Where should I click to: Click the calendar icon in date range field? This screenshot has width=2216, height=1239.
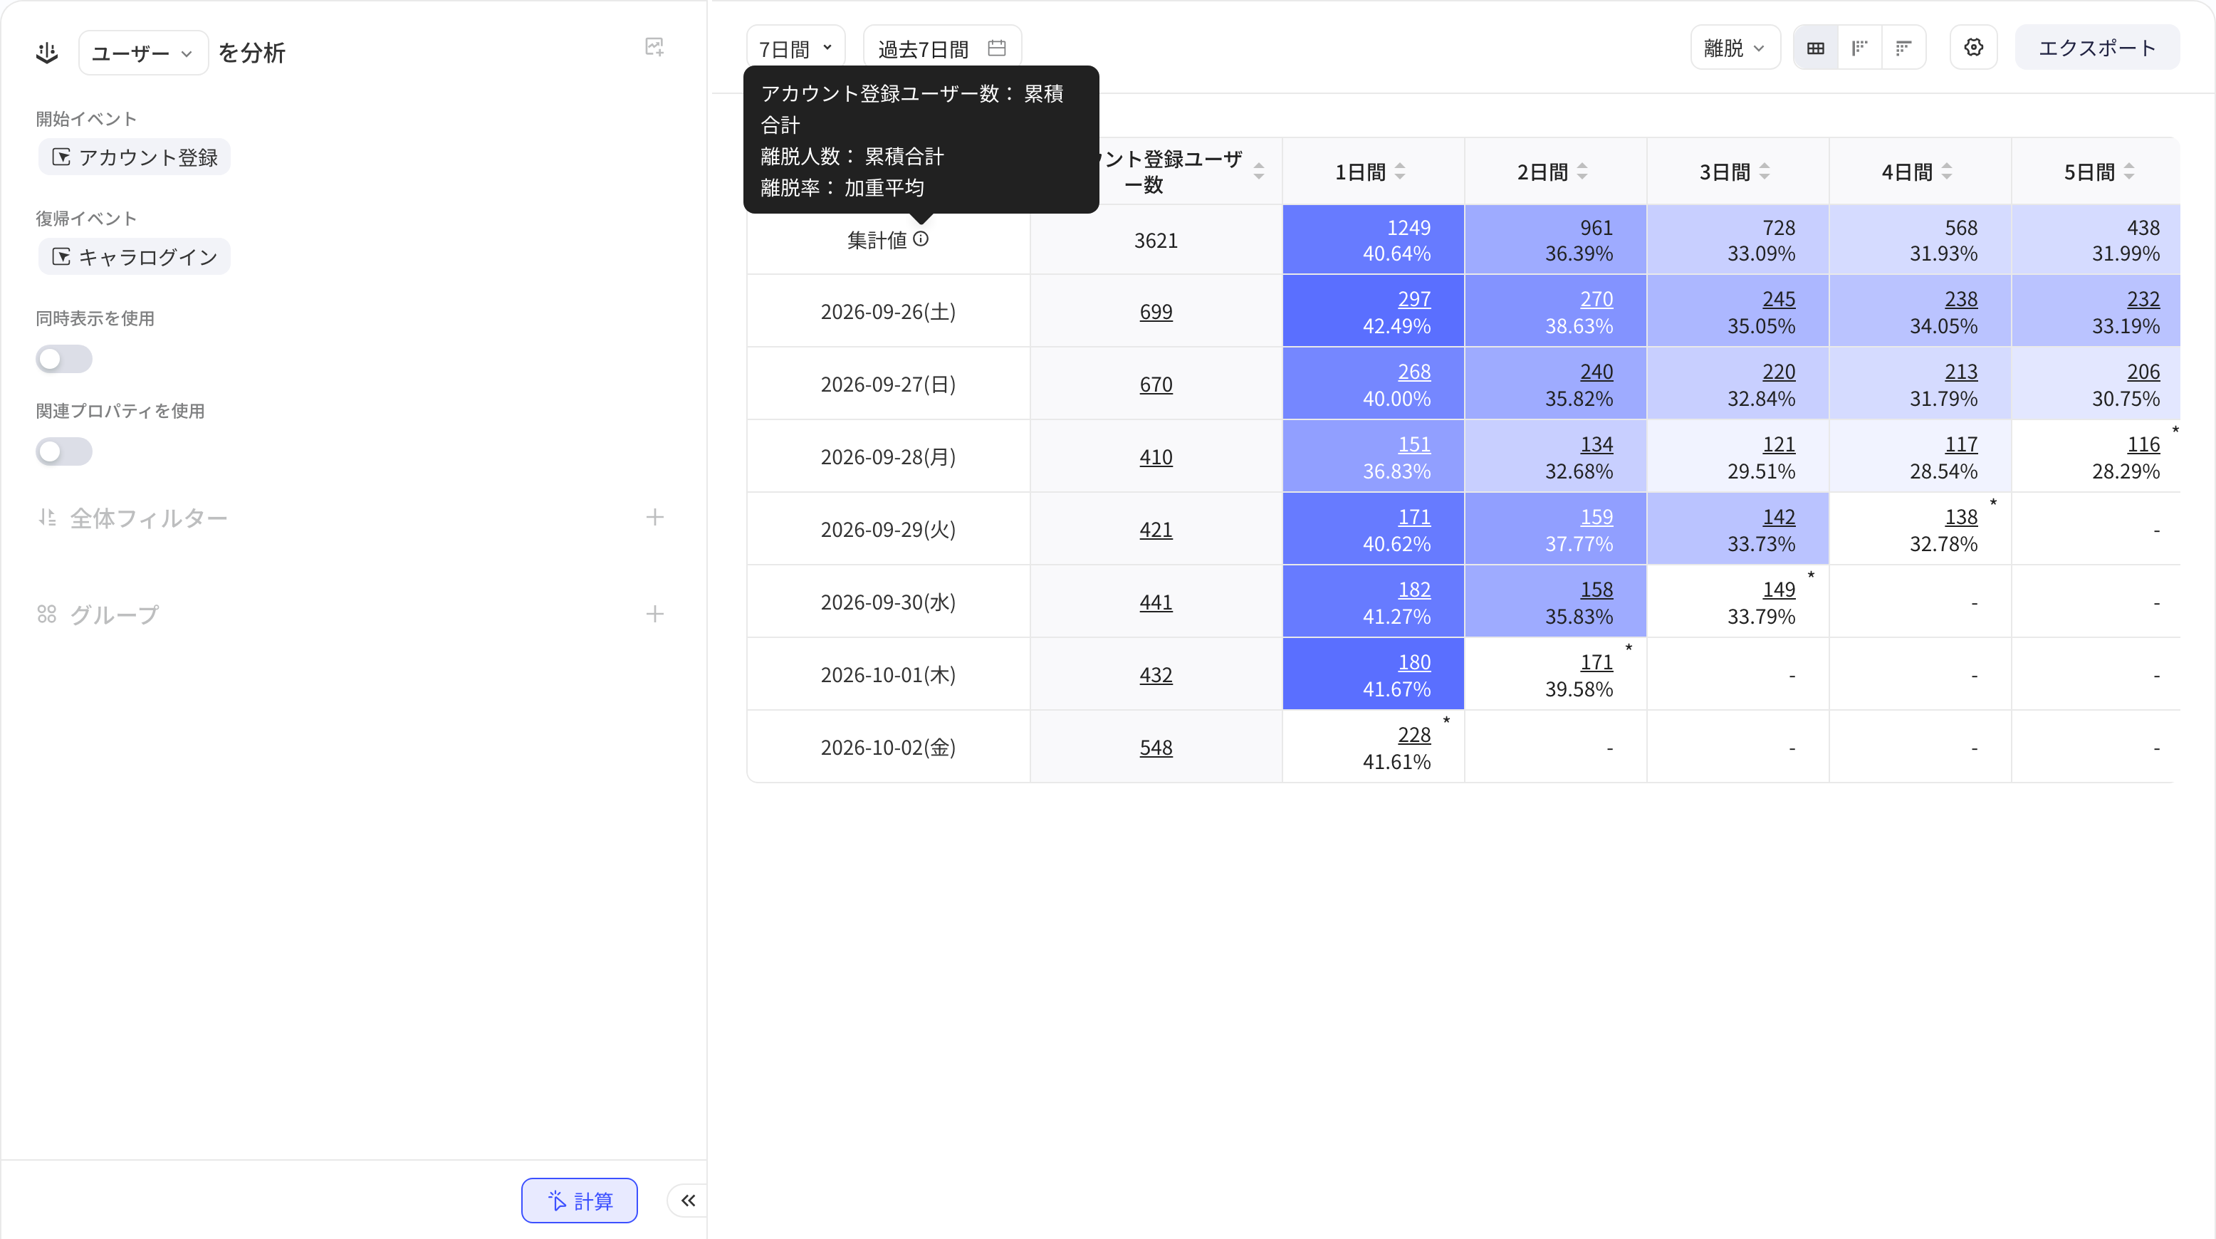point(997,48)
